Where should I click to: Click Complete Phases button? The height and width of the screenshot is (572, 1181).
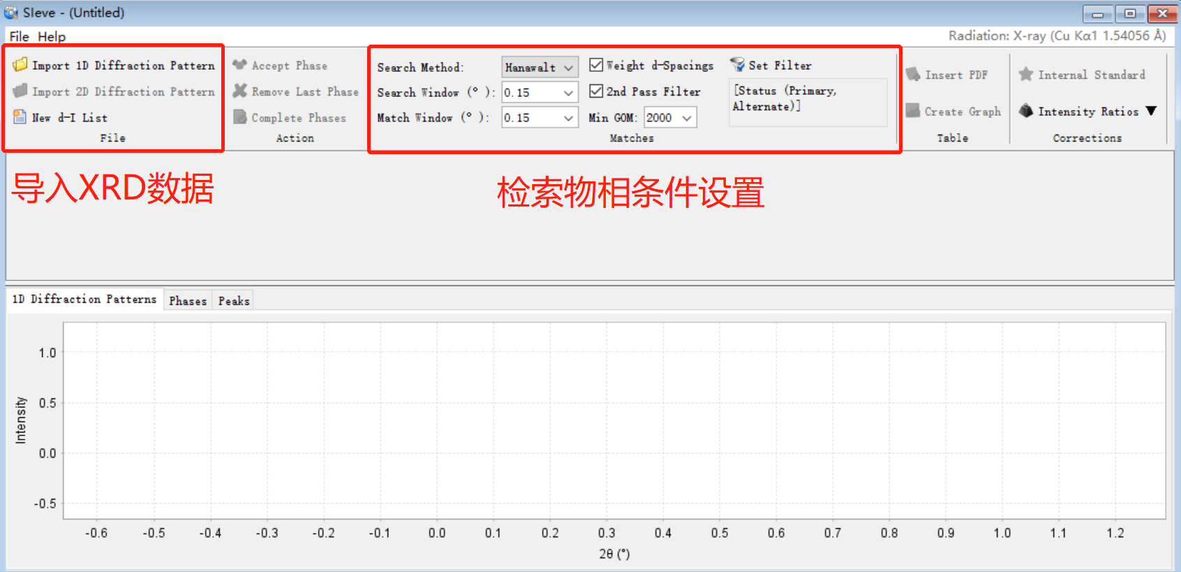(x=298, y=118)
